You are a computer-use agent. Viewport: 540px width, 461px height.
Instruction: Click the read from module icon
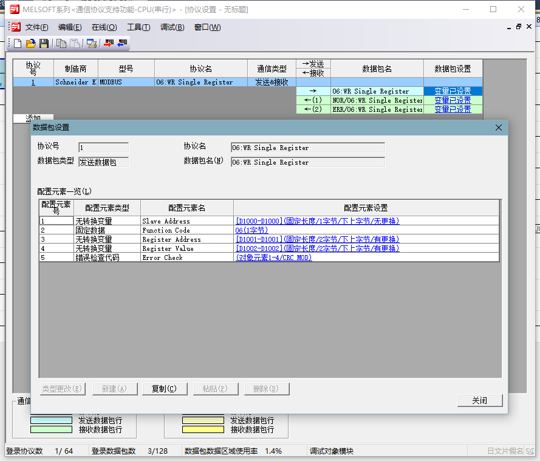pyautogui.click(x=122, y=43)
